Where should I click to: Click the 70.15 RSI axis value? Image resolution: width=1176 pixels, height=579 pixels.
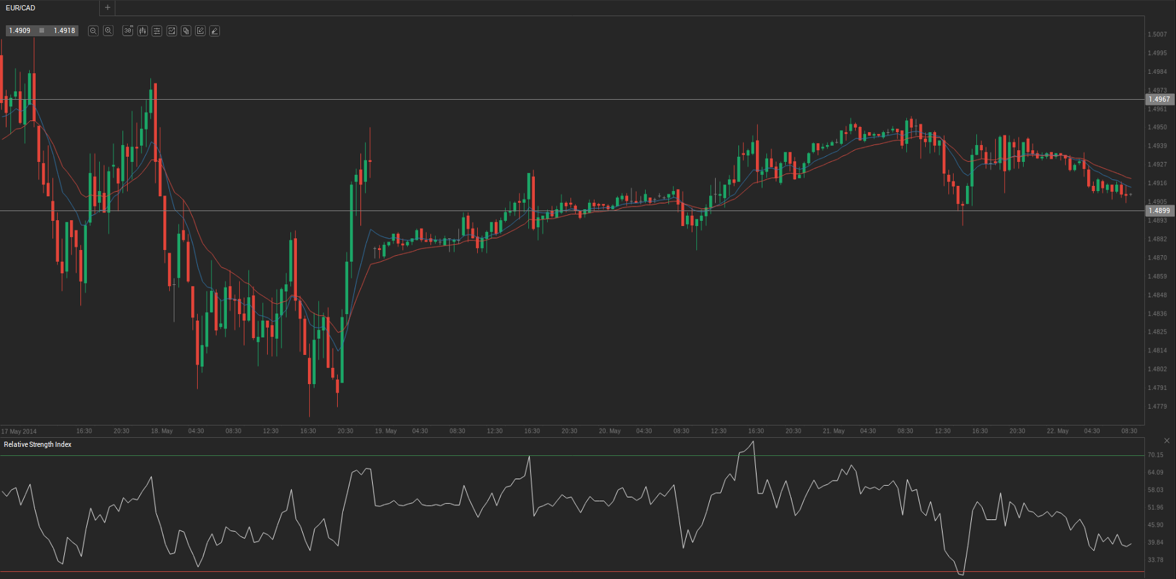(x=1155, y=455)
